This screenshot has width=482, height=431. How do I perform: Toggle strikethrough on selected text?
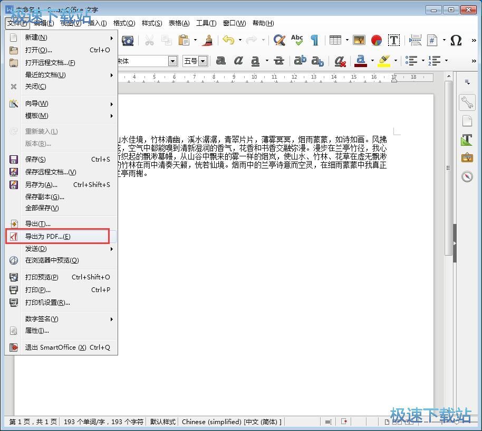click(x=278, y=61)
